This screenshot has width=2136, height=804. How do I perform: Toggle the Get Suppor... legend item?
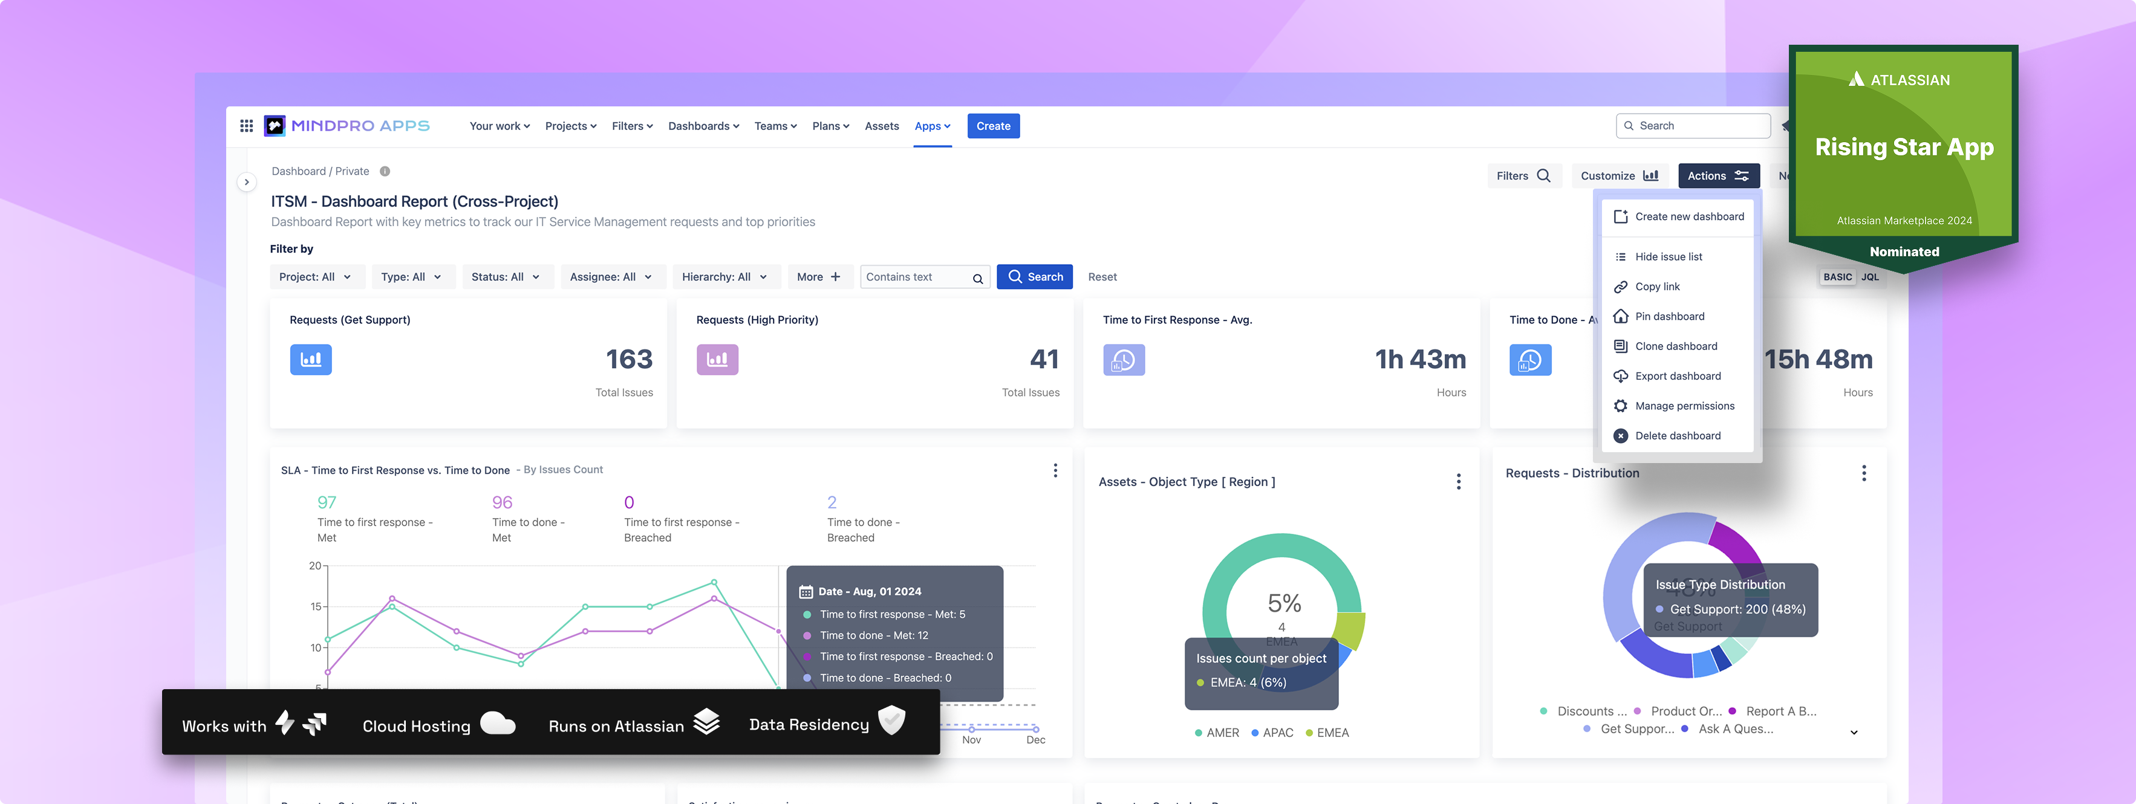1628,728
